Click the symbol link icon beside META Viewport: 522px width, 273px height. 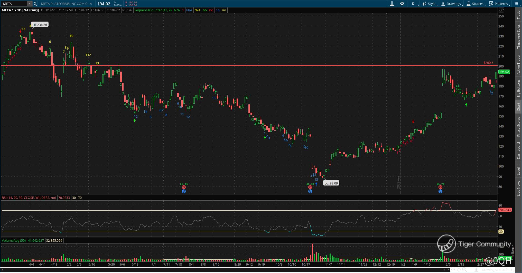tap(35, 4)
